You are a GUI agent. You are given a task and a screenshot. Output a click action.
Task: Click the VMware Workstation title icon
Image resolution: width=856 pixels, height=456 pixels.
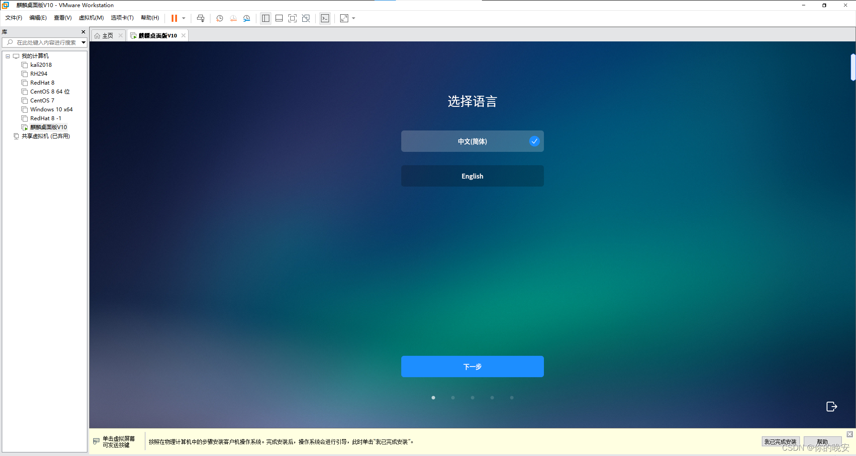(x=5, y=5)
